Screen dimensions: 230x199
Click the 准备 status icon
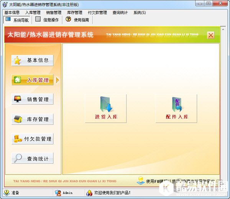point(7,193)
